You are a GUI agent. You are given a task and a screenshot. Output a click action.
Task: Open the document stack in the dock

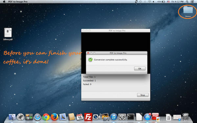168,117
